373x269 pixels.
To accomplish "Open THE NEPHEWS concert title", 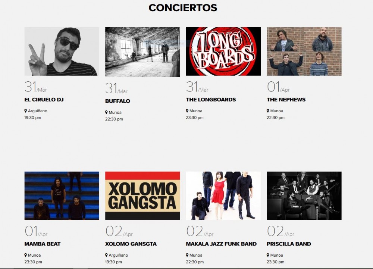I will [286, 100].
